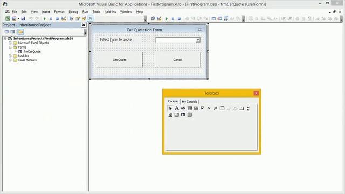Image resolution: width=345 pixels, height=194 pixels.
Task: Select the TextBox control in Toolbox
Action: 183,108
